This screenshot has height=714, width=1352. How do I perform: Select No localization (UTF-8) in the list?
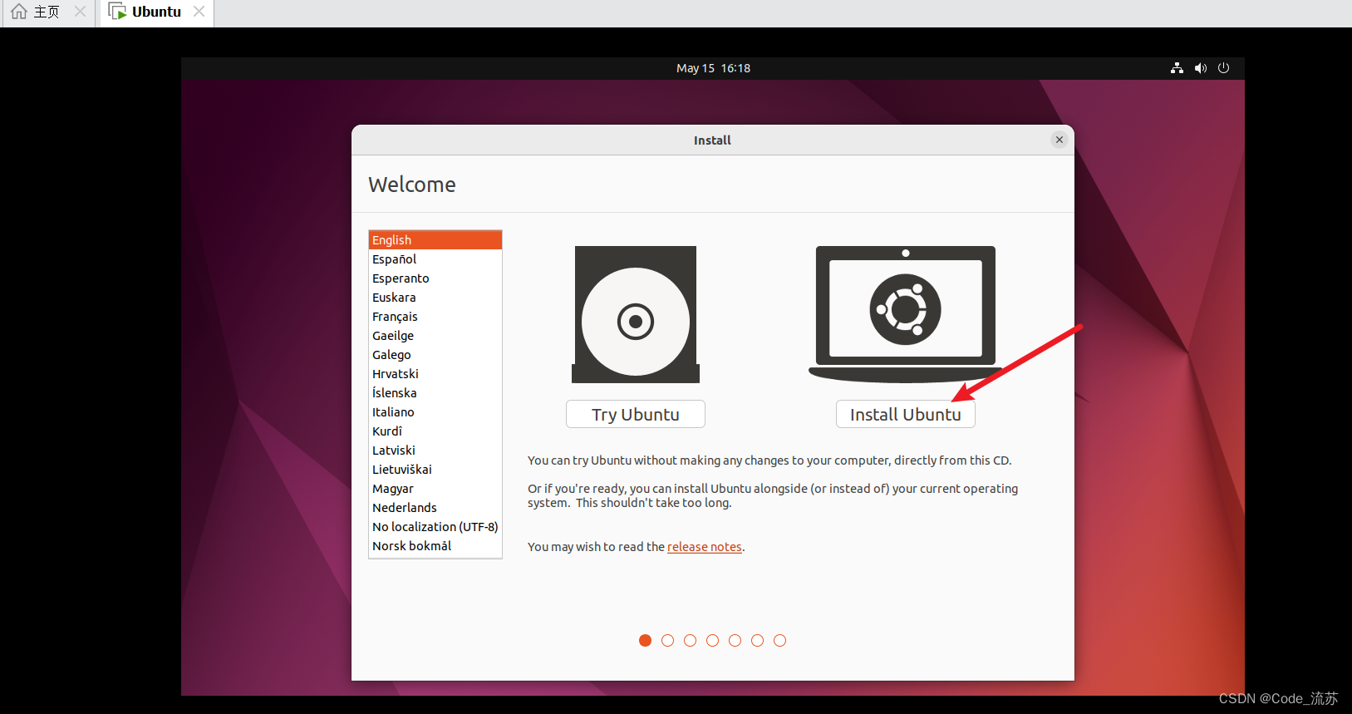[435, 527]
